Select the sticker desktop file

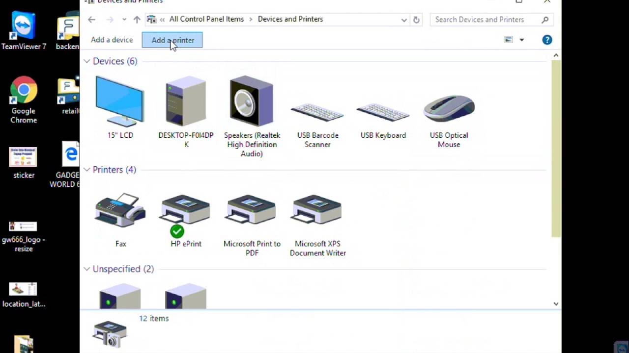(x=24, y=163)
